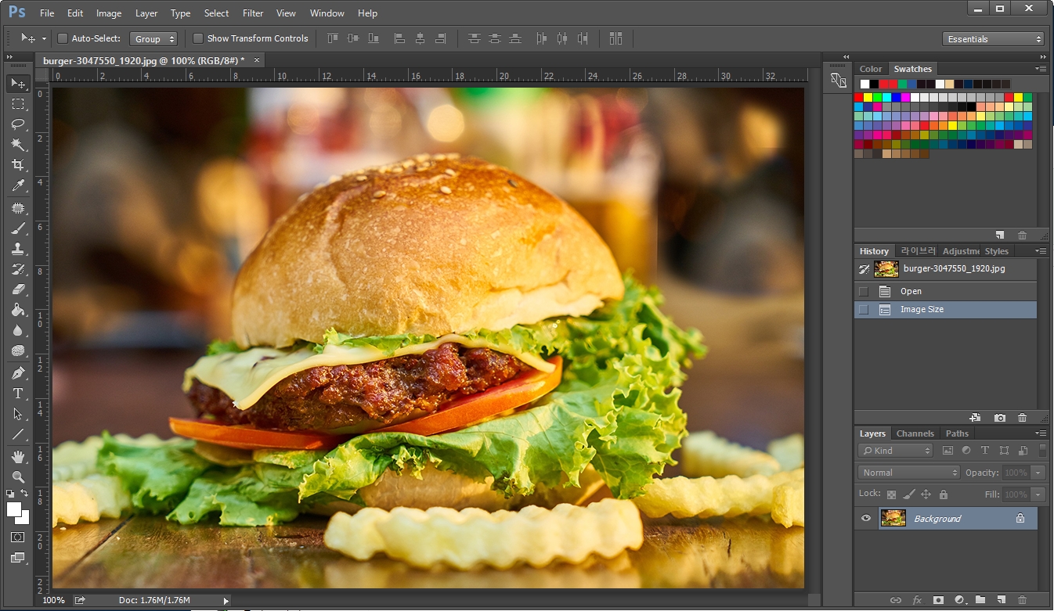Open the Normal blend mode dropdown
Image resolution: width=1054 pixels, height=611 pixels.
point(908,473)
